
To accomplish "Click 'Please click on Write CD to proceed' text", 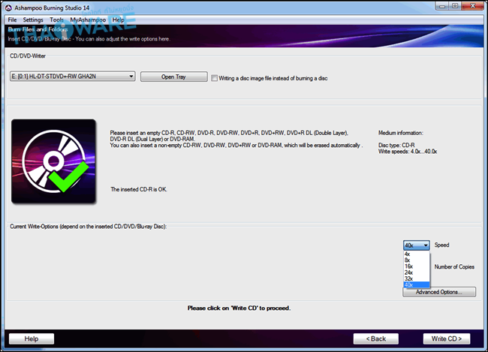I will [239, 308].
